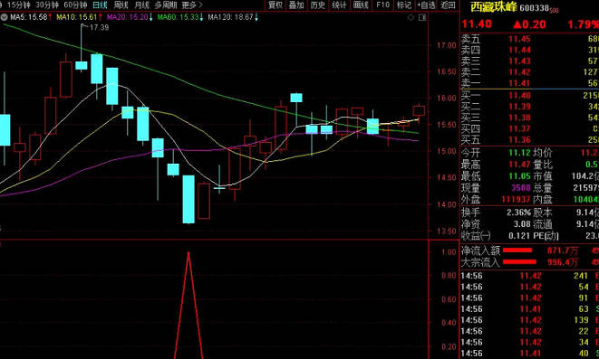The width and height of the screenshot is (599, 359).
Task: Select the 买三 price 11.38
Action: (x=519, y=118)
